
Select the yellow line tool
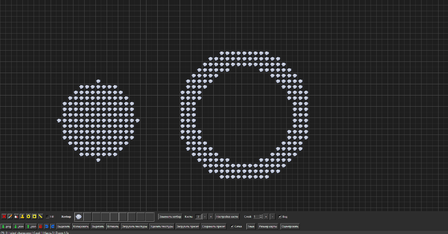coord(41,217)
